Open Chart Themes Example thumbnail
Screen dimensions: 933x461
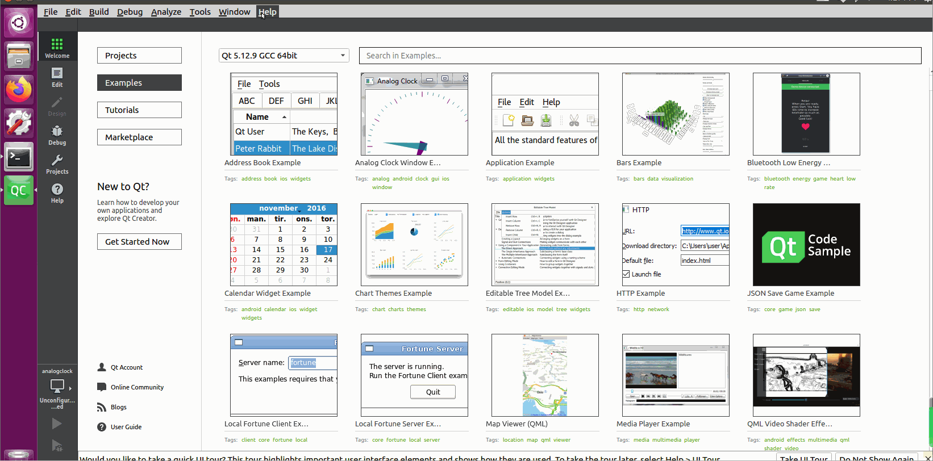pos(414,245)
